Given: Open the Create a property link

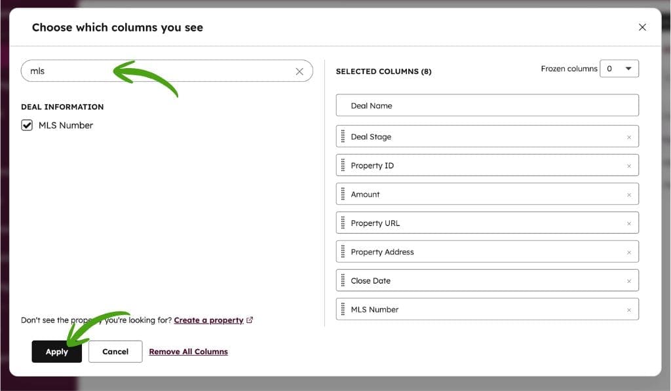Looking at the screenshot, I should (208, 320).
